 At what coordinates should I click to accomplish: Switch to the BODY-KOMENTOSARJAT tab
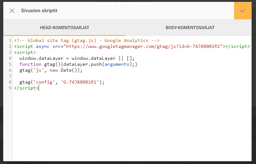190,28
